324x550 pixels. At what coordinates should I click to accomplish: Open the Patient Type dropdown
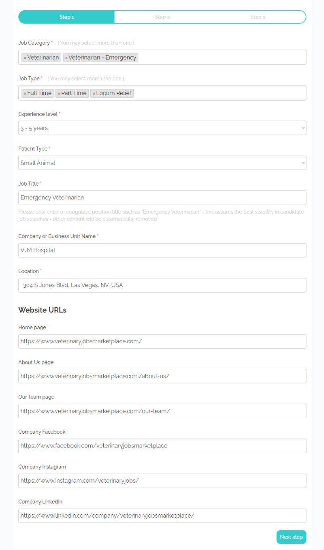click(162, 163)
